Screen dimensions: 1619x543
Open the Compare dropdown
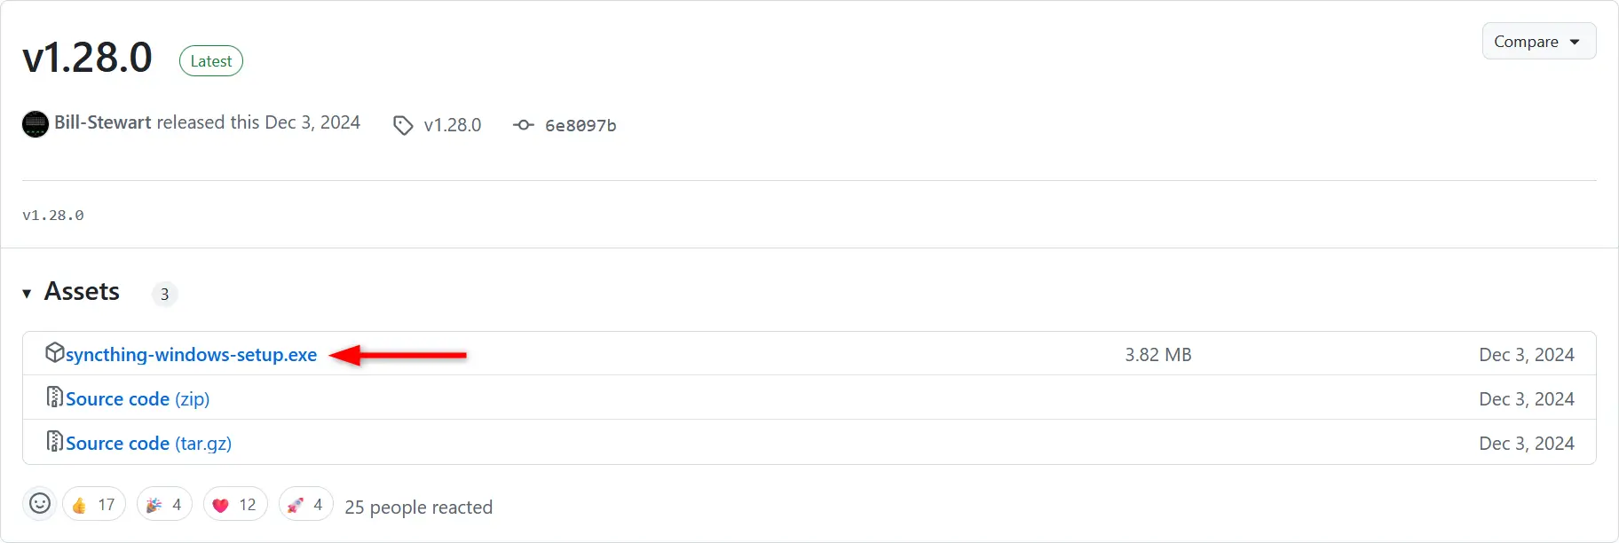1538,42
